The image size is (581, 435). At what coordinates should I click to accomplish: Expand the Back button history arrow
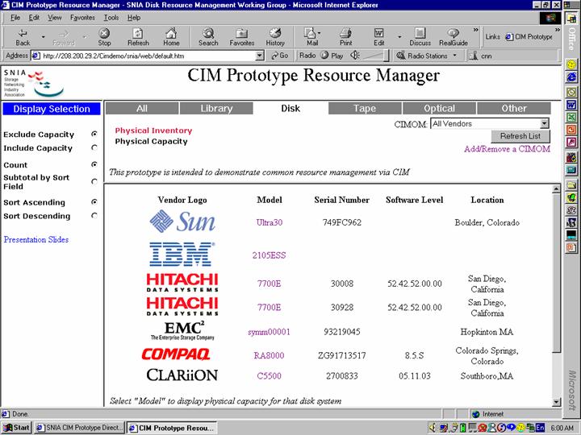click(x=43, y=37)
